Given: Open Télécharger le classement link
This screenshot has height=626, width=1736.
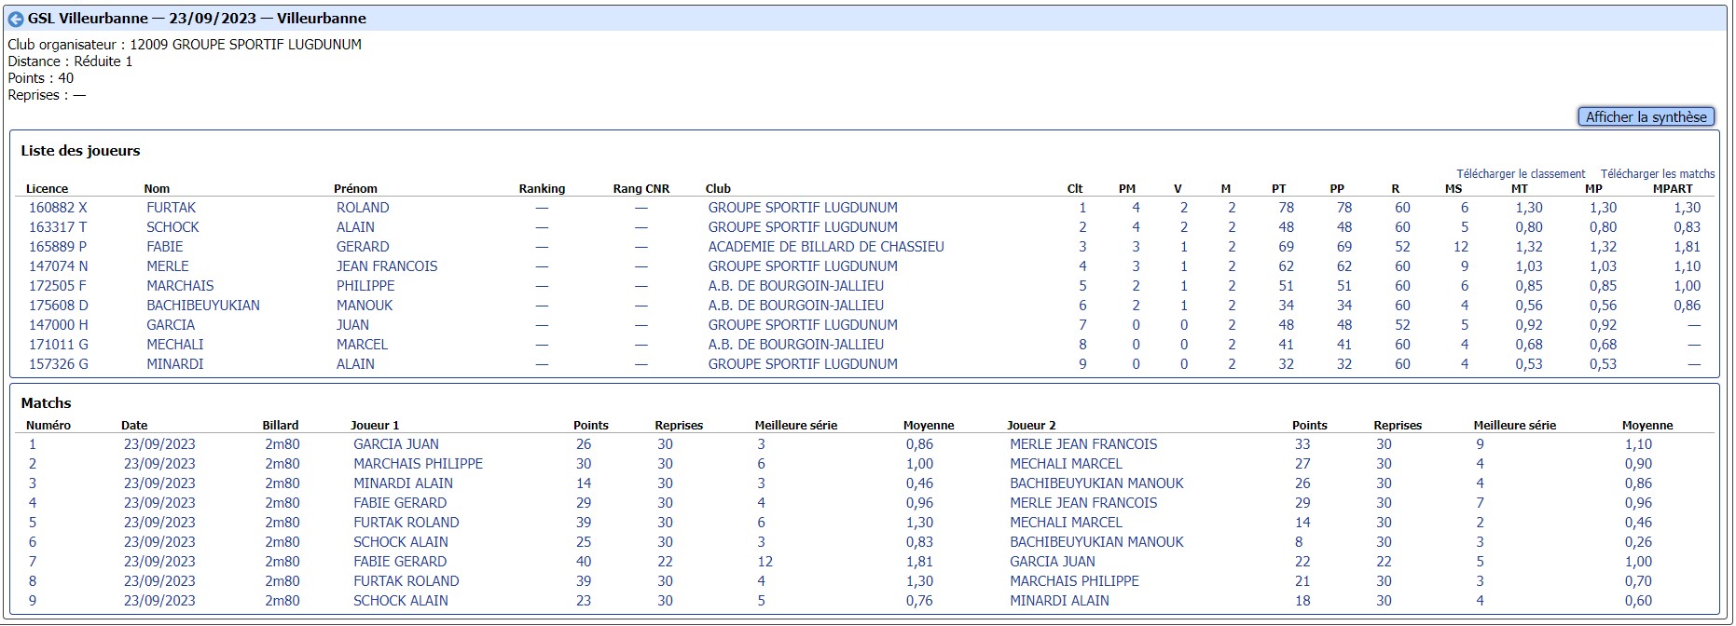Looking at the screenshot, I should pyautogui.click(x=1521, y=174).
